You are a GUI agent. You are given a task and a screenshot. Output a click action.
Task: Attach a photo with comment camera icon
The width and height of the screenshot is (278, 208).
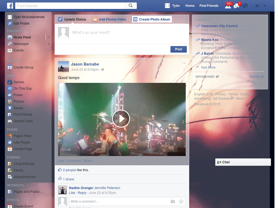pyautogui.click(x=173, y=201)
